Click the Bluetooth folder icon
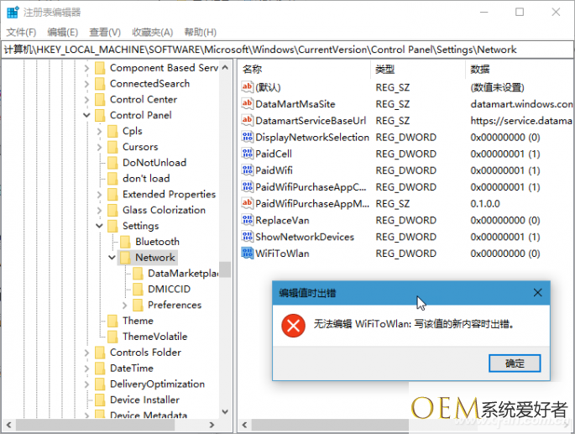This screenshot has height=434, width=575. (x=126, y=242)
